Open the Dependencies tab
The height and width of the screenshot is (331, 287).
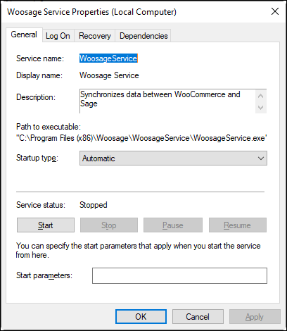point(143,36)
